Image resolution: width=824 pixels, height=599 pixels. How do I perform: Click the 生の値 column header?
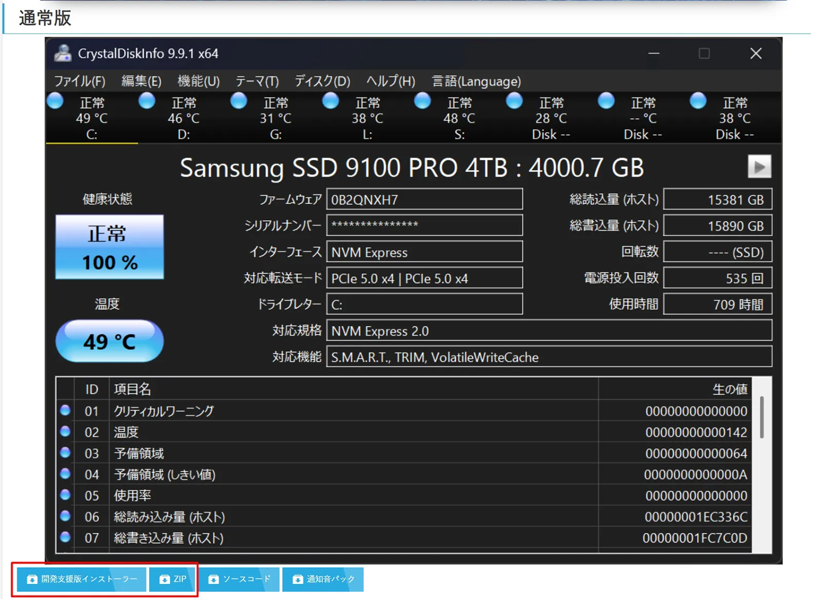coord(675,389)
